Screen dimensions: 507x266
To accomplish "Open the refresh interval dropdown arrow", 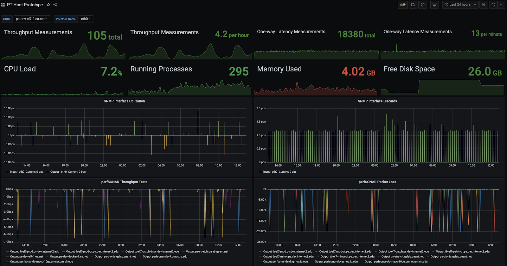I will [x=501, y=5].
